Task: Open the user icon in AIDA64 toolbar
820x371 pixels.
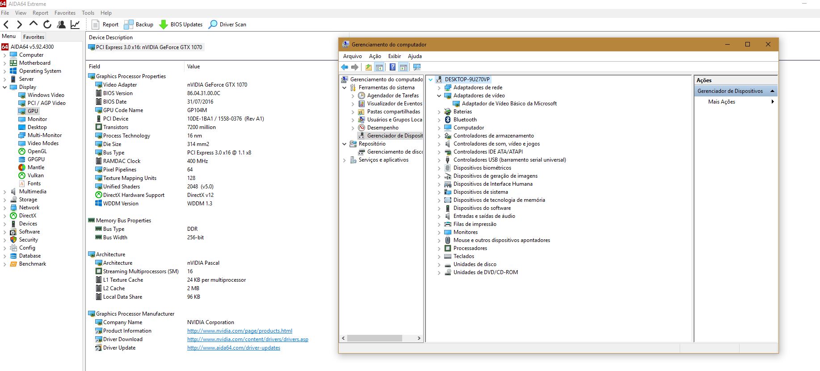Action: (61, 25)
